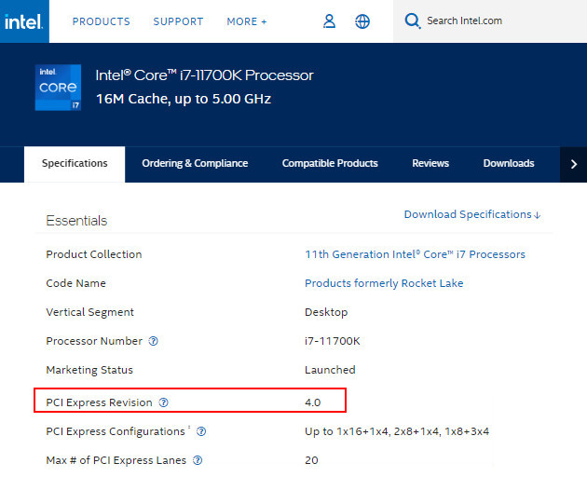Click the 16M Cache, up to 5.00 GHz subtitle
The width and height of the screenshot is (587, 477).
pyautogui.click(x=184, y=99)
